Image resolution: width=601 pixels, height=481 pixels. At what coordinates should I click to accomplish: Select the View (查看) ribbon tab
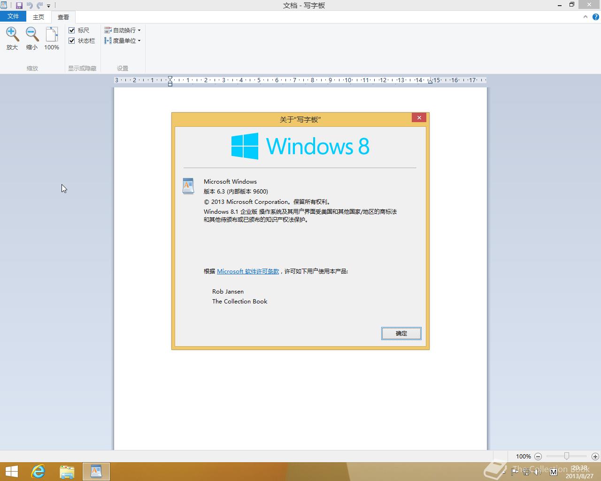(63, 17)
